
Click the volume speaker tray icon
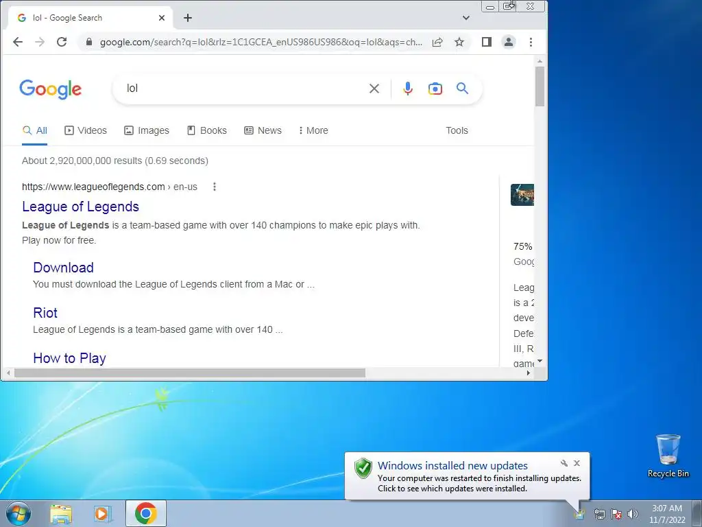[x=633, y=514]
